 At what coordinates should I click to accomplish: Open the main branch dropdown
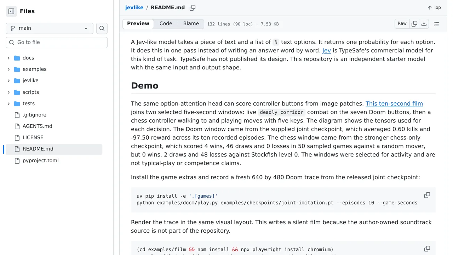click(x=50, y=28)
